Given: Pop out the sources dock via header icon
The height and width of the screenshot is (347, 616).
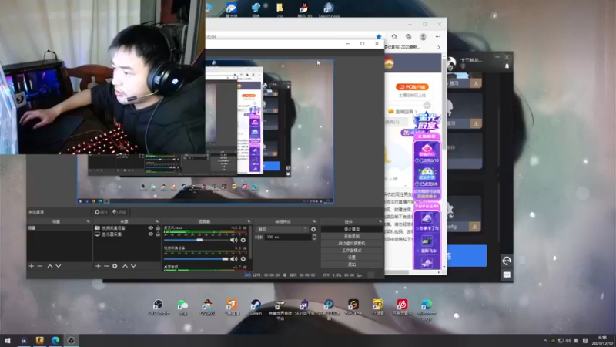Looking at the screenshot, I should 157,221.
